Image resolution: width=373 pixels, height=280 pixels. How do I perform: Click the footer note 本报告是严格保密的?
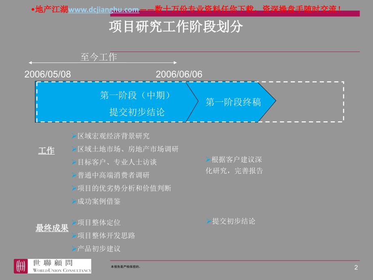coord(126,267)
